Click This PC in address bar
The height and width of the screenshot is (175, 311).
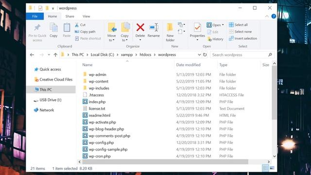pos(78,54)
